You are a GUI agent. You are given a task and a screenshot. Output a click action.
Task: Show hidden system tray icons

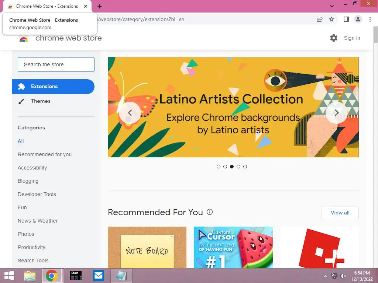coord(326,276)
